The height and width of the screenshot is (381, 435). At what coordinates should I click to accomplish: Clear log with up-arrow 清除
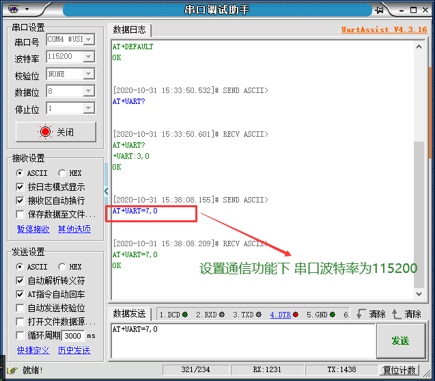(406, 314)
